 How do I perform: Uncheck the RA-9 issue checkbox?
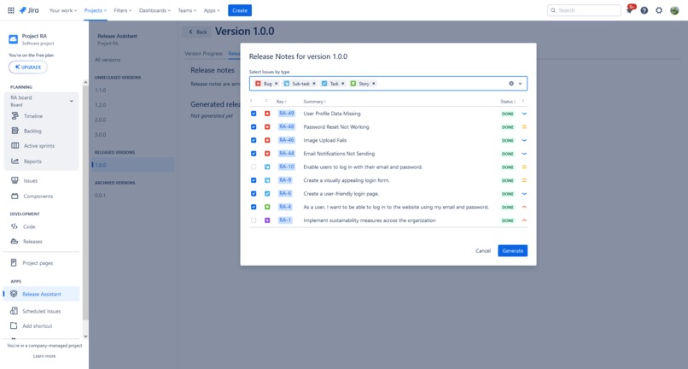pyautogui.click(x=254, y=180)
